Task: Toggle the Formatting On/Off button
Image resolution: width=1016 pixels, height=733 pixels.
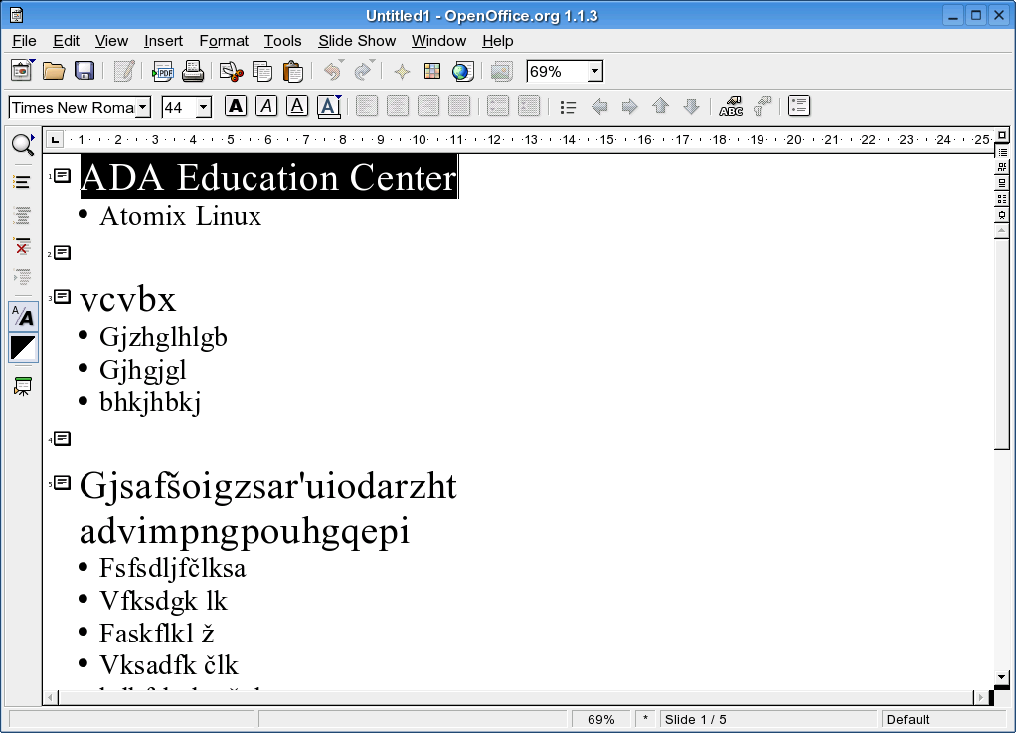Action: tap(23, 317)
